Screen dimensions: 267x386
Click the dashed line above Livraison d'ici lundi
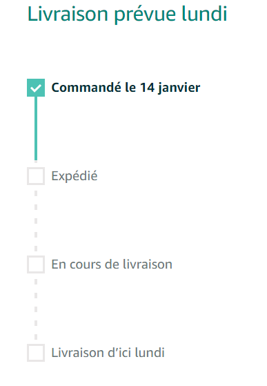pyautogui.click(x=36, y=309)
